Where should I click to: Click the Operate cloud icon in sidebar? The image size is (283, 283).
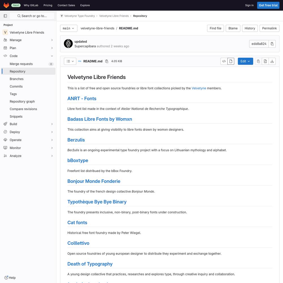5,140
